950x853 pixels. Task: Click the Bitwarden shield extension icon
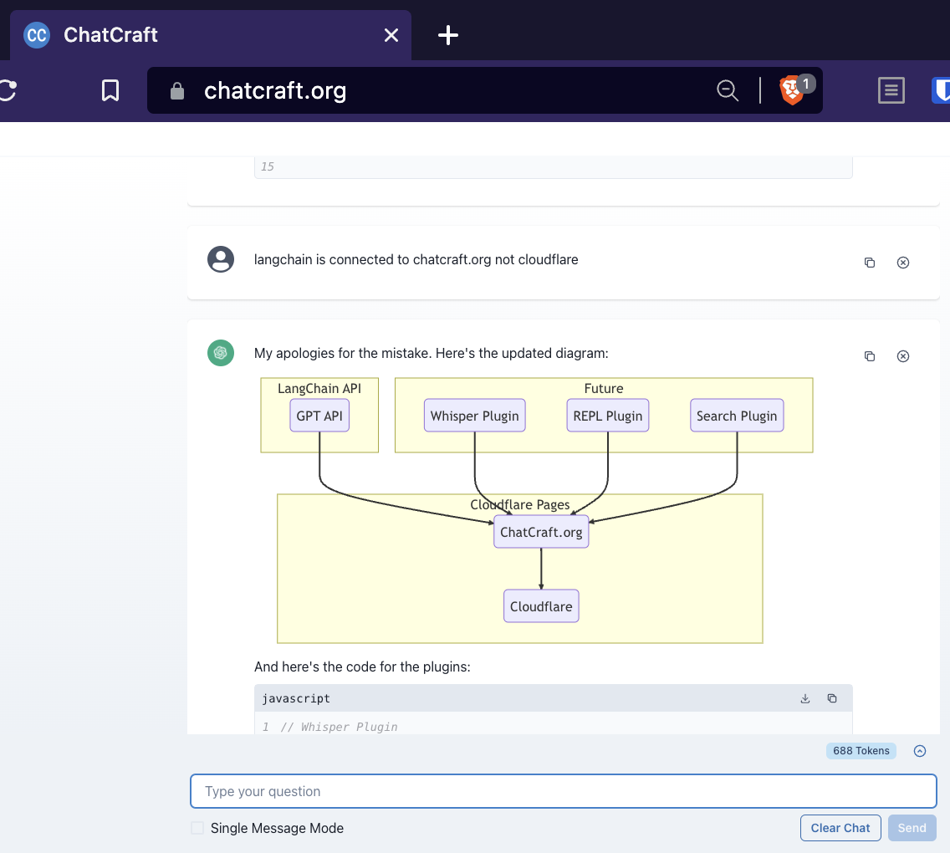coord(941,90)
